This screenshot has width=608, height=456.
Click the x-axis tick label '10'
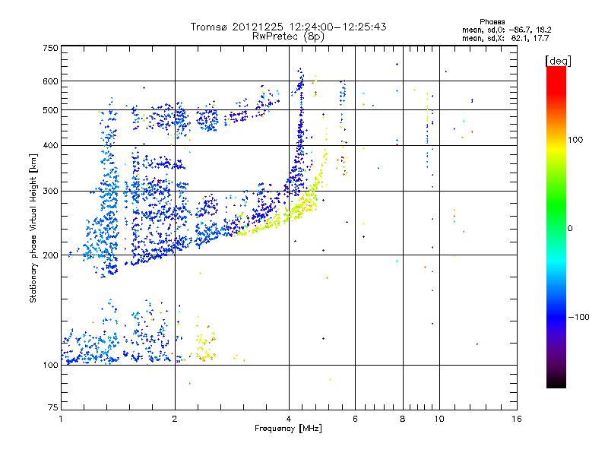439,419
